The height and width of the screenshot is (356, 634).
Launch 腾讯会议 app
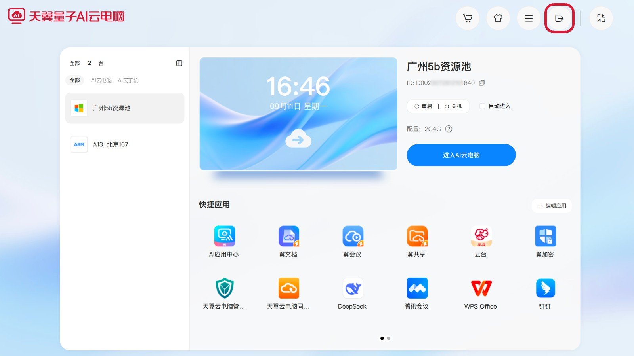pos(417,294)
